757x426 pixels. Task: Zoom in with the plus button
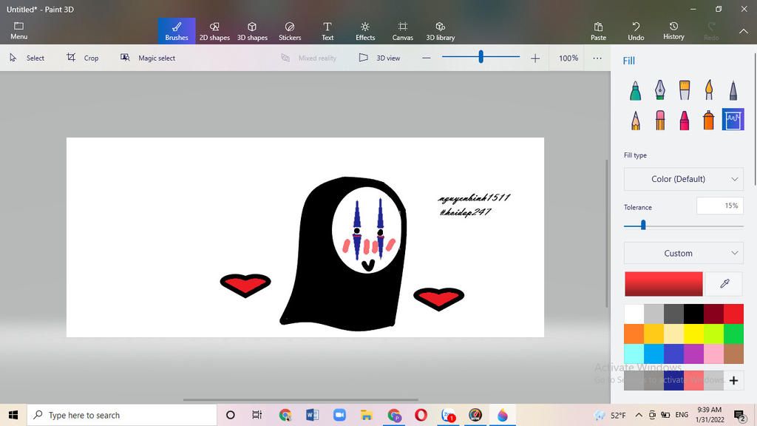coord(535,58)
